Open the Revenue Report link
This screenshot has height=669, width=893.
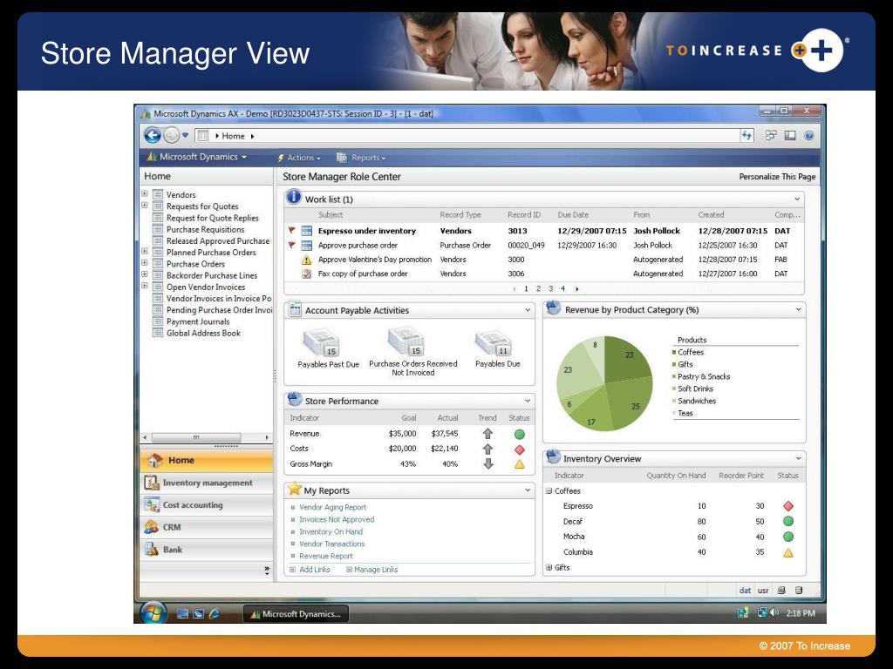(x=326, y=556)
